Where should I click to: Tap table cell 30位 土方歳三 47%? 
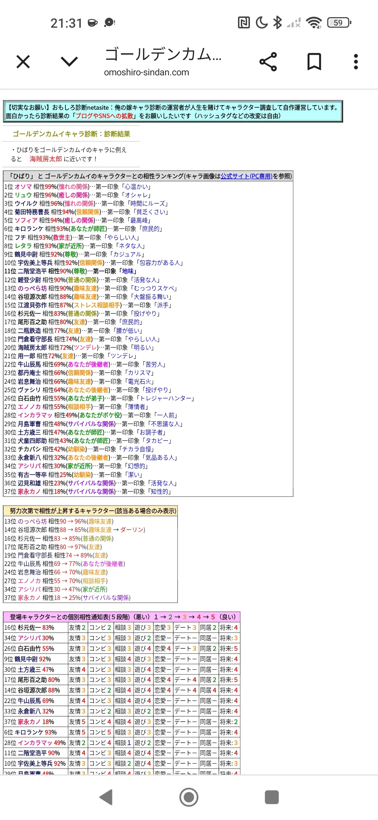click(36, 670)
